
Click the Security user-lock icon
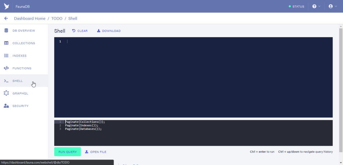(x=6, y=106)
